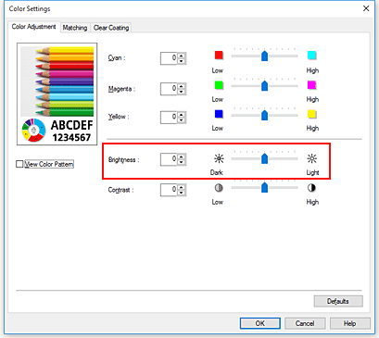
Task: Click the Low contrast circle icon
Action: [219, 188]
